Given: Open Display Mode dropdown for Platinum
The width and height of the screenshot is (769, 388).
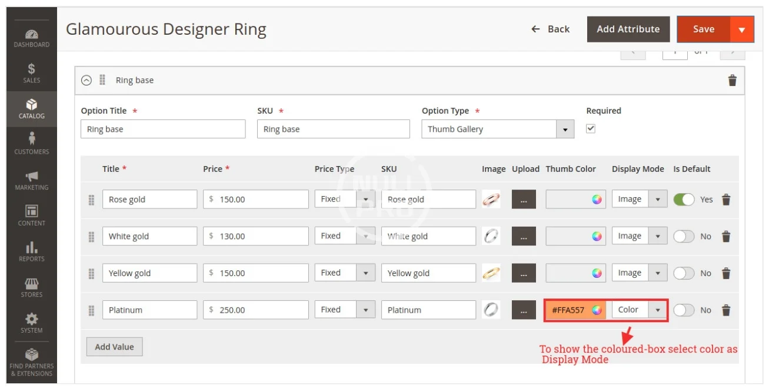Looking at the screenshot, I should (x=639, y=310).
